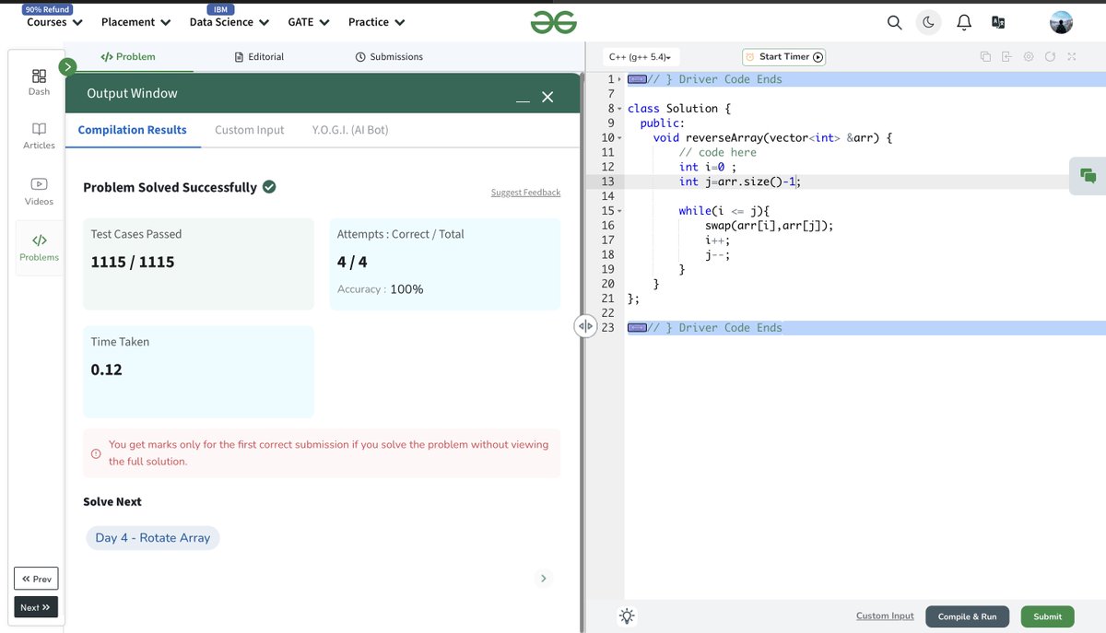This screenshot has width=1106, height=633.
Task: Click the language translate icon
Action: coord(997,22)
